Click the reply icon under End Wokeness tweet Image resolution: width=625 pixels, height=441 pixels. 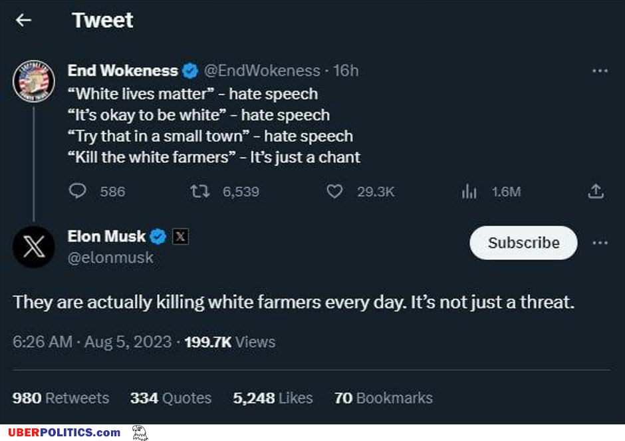tap(77, 191)
